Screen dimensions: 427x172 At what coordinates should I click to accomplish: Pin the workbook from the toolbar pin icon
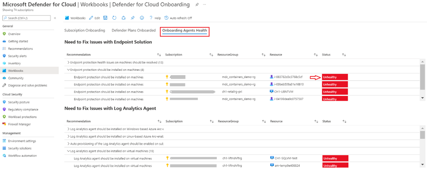coord(133,18)
